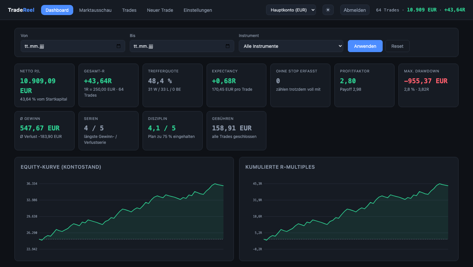Click the TradeReel logo
The width and height of the screenshot is (473, 267).
(x=21, y=10)
